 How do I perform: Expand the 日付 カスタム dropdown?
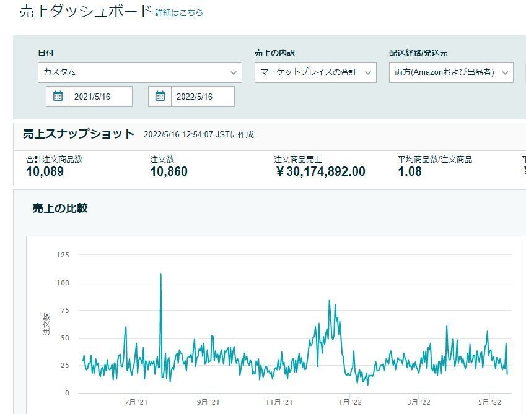click(140, 72)
